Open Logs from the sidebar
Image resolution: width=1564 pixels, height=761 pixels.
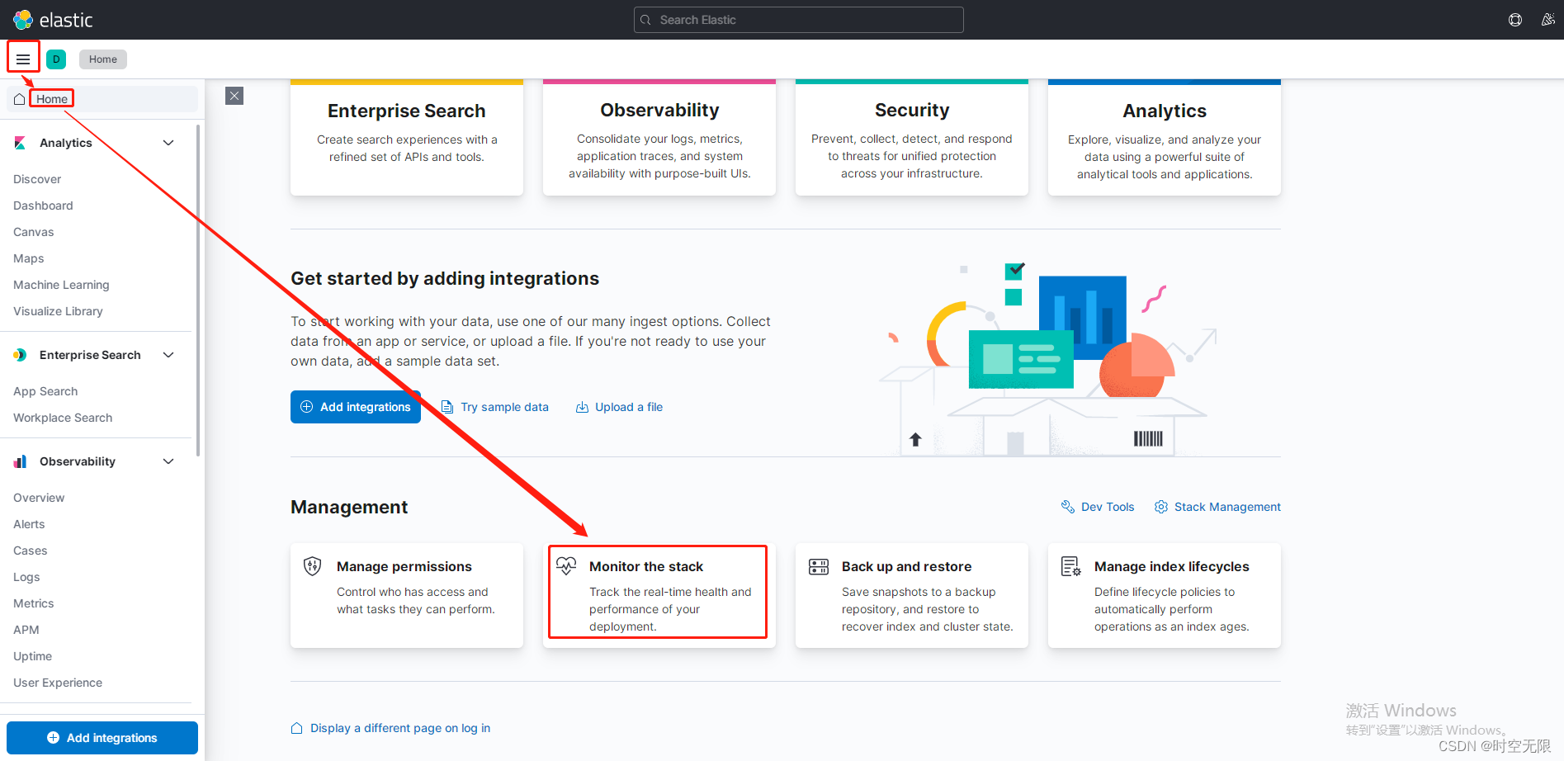pyautogui.click(x=26, y=577)
